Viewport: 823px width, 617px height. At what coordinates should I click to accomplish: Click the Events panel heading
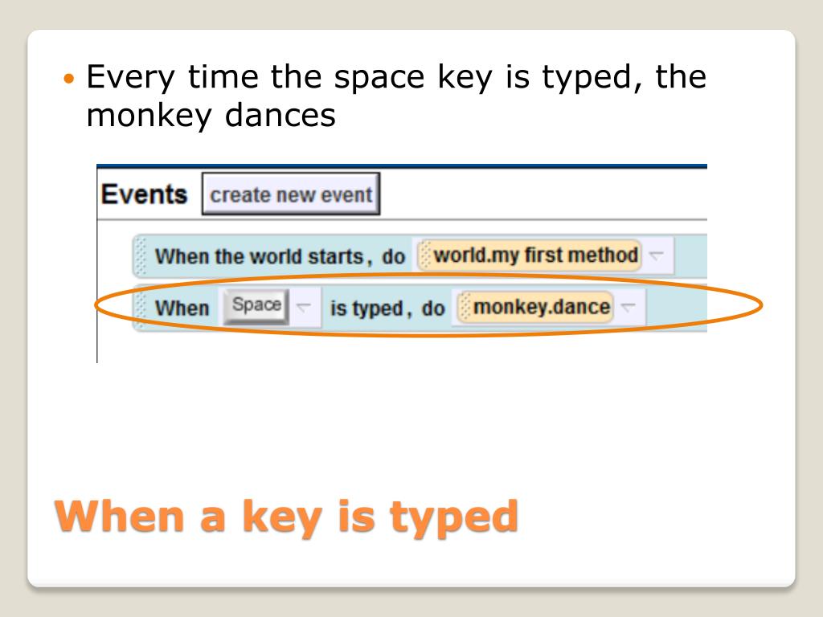pyautogui.click(x=145, y=194)
